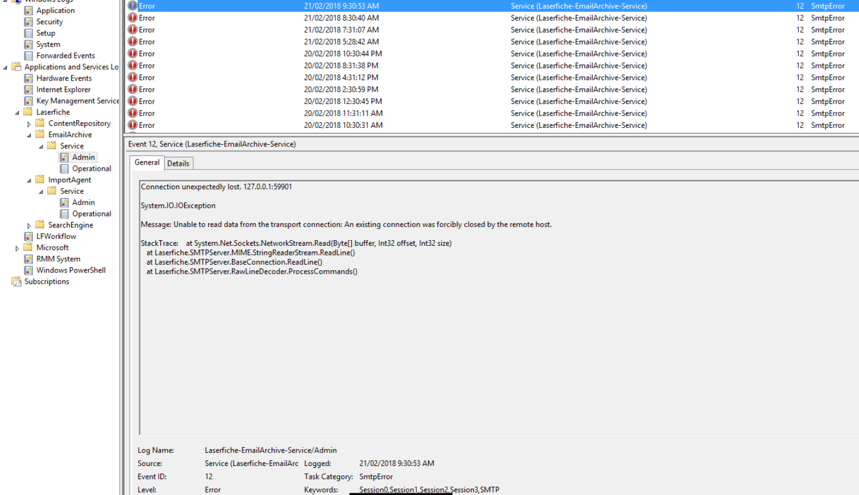Open Operational log icon under ImportAgent
859x495 pixels.
click(x=64, y=214)
